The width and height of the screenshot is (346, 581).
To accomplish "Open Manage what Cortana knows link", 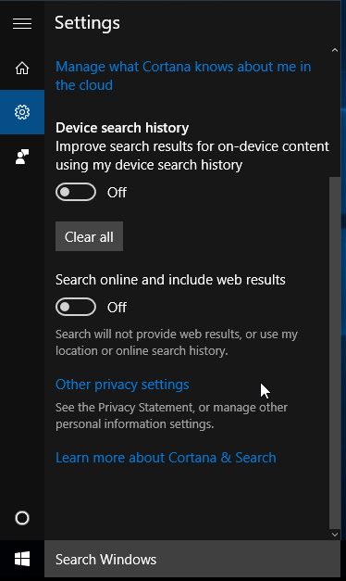I will (183, 76).
